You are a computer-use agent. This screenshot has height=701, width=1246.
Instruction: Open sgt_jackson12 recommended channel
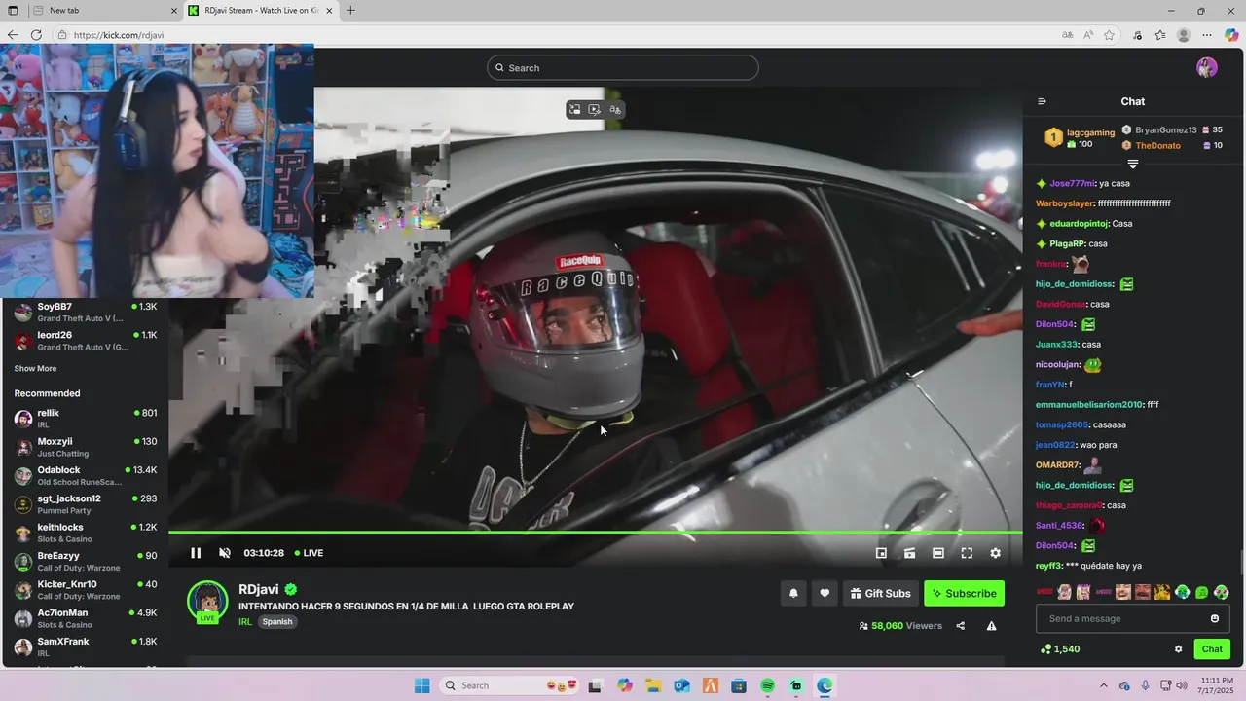coord(86,503)
